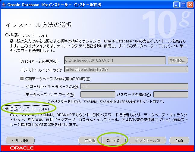Click the グローバル・データベース名 orcl field
Viewport: 195px width, 152px height.
point(134,86)
